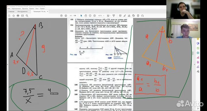This screenshot has width=207, height=111.
Task: Open the Окно menu
Action: (37, 9)
